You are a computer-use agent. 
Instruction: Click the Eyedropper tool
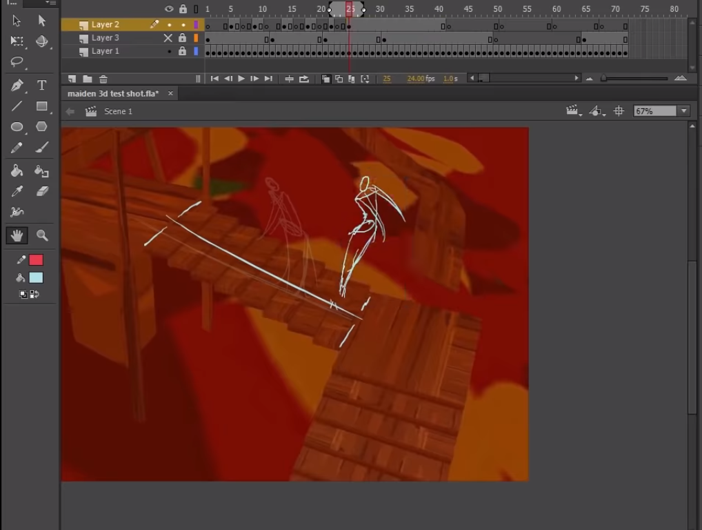(x=17, y=192)
